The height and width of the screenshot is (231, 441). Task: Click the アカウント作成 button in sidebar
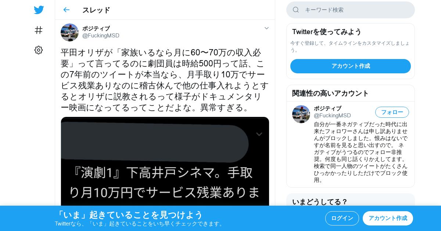point(351,66)
